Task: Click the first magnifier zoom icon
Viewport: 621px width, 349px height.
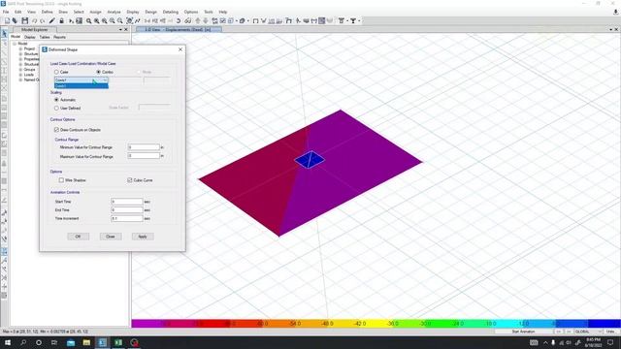Action: (x=88, y=20)
